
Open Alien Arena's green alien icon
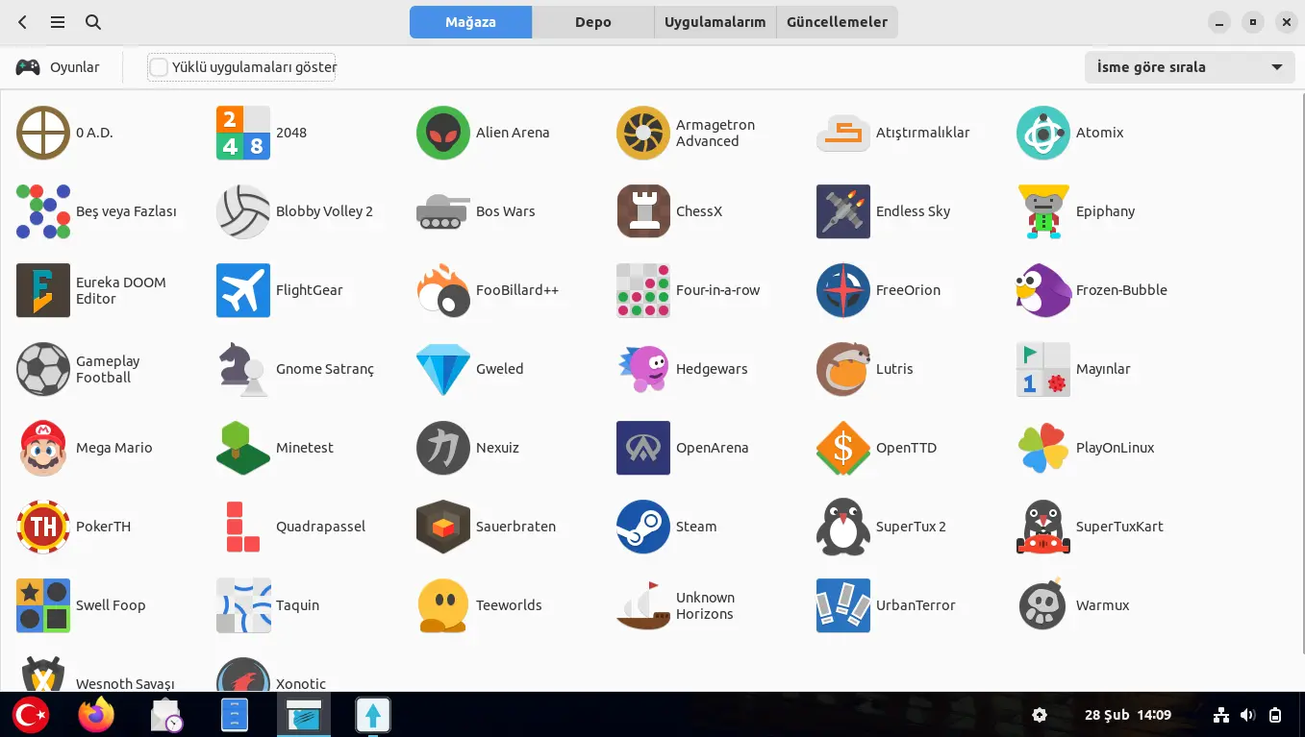coord(443,133)
